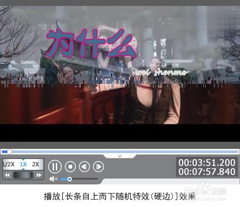Click the volume slider handle
Image resolution: width=240 pixels, height=207 pixels.
pyautogui.click(x=69, y=179)
